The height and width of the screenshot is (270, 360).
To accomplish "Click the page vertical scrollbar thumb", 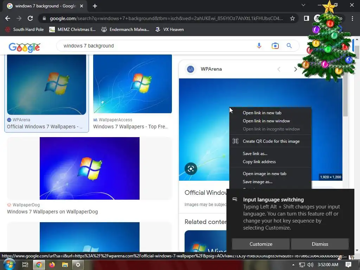I will [356, 53].
